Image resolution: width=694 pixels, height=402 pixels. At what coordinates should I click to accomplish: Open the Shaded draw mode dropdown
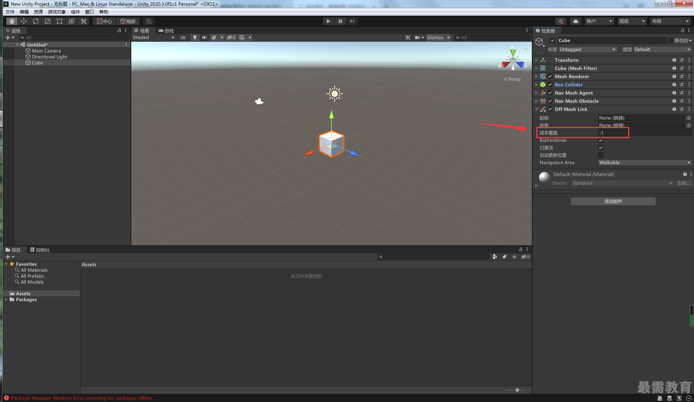[154, 38]
